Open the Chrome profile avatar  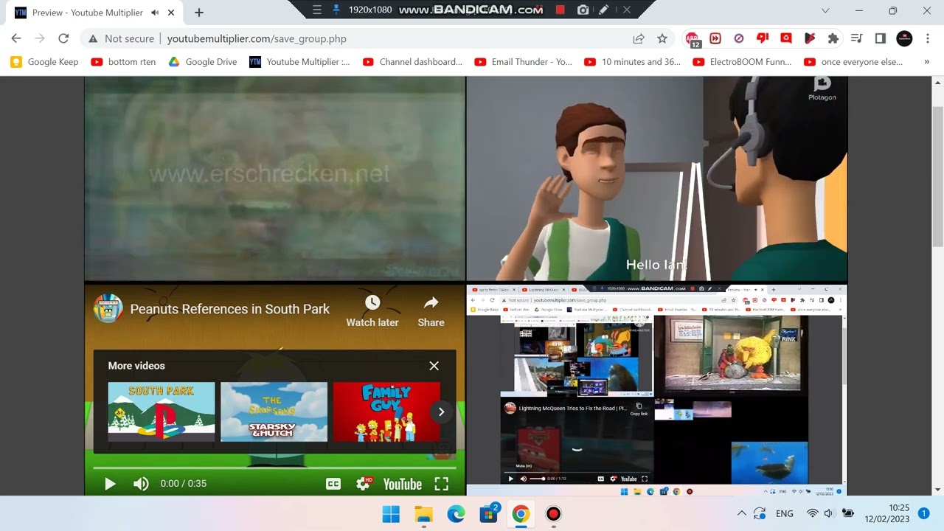pos(904,38)
